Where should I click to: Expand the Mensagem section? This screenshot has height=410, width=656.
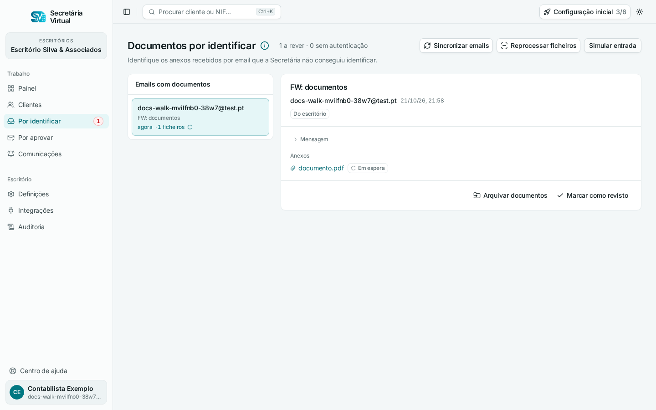point(311,139)
